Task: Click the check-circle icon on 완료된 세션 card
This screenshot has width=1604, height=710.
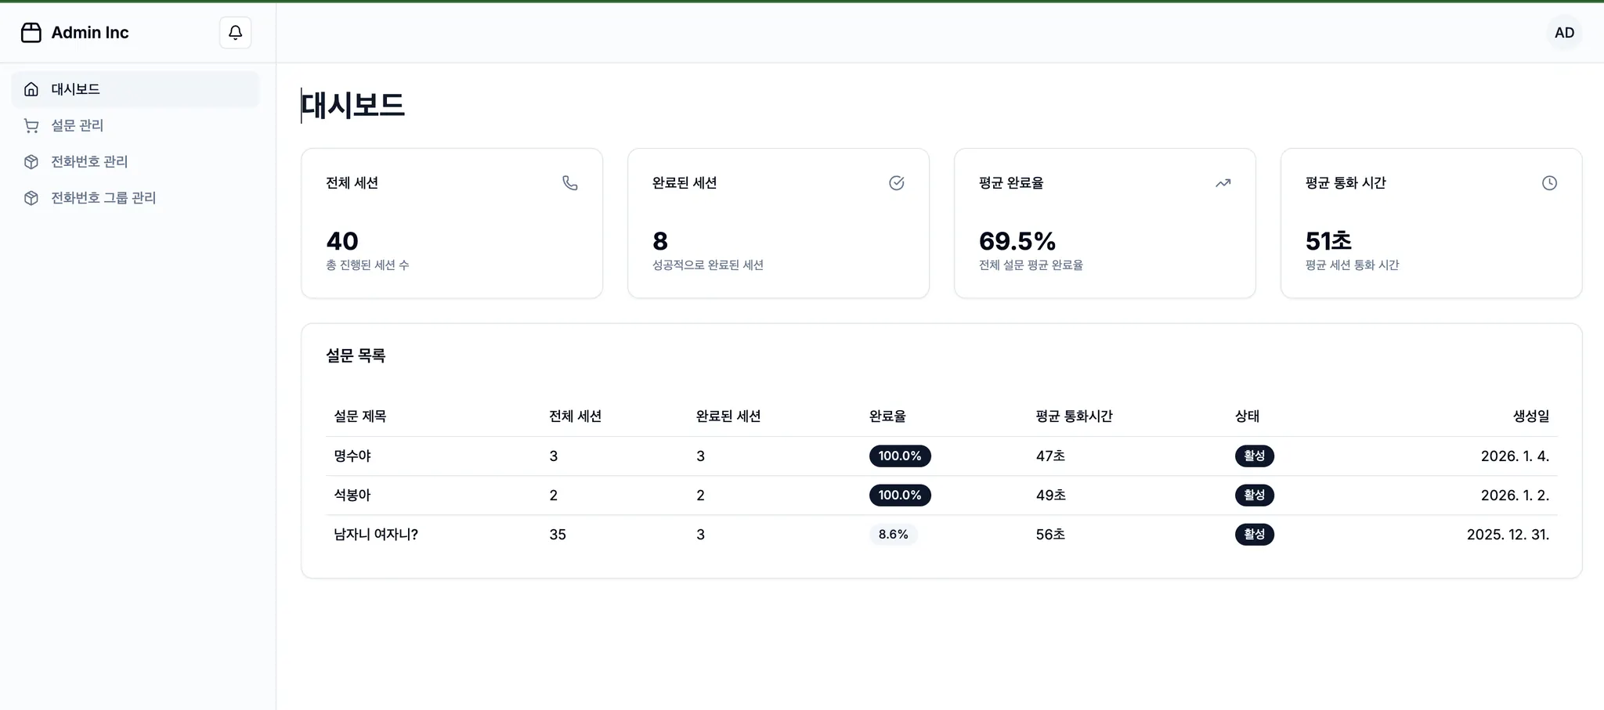Action: coord(896,183)
